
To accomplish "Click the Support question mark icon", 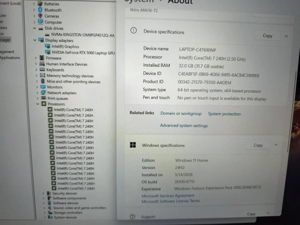I will coord(132,216).
